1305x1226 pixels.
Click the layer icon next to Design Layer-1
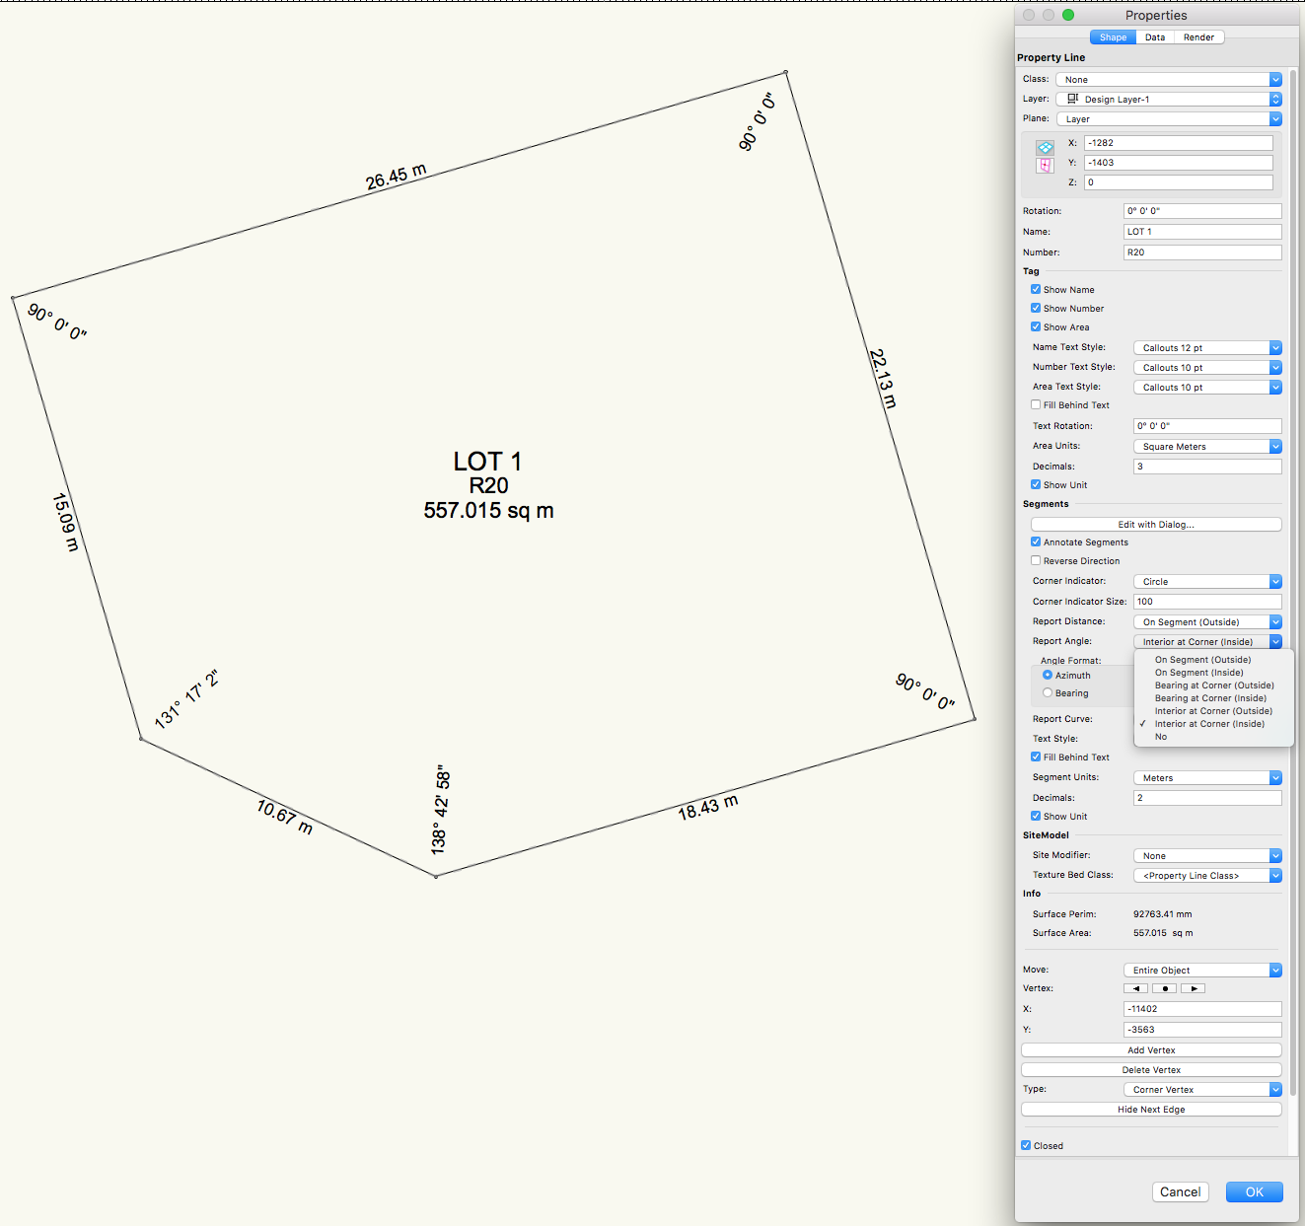(x=1071, y=99)
